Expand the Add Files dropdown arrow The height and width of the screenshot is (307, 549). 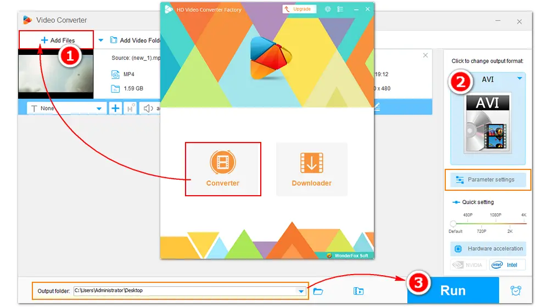click(x=101, y=40)
